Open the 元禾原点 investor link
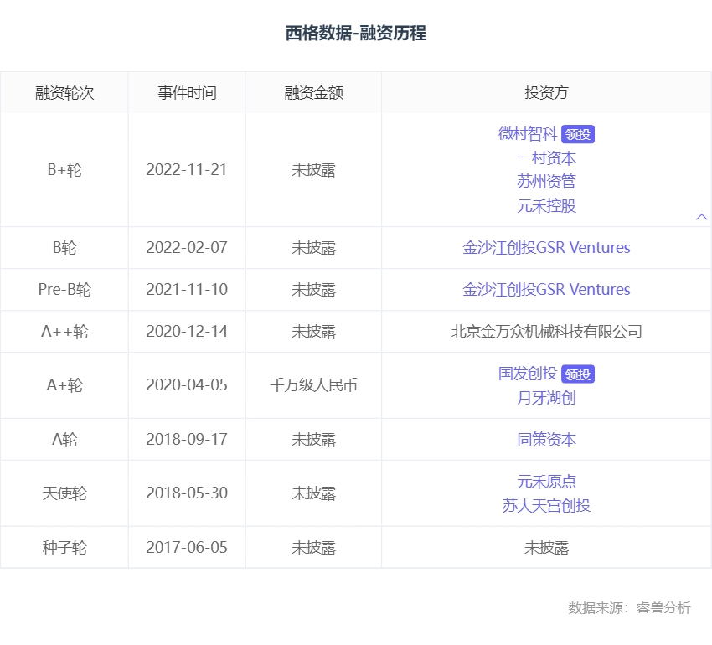712x645 pixels. click(546, 482)
